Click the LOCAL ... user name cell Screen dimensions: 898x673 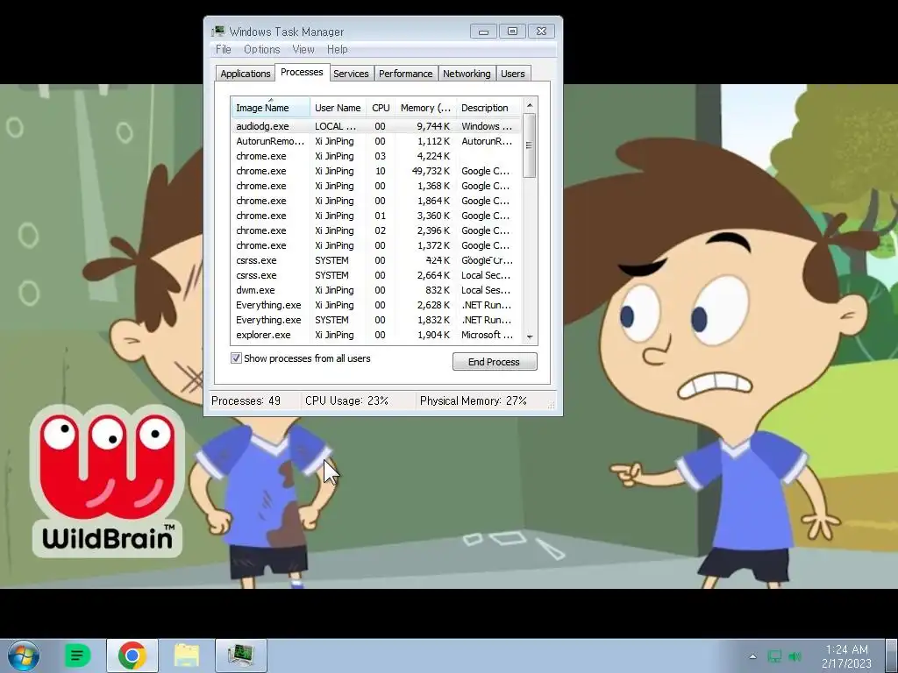coord(335,126)
